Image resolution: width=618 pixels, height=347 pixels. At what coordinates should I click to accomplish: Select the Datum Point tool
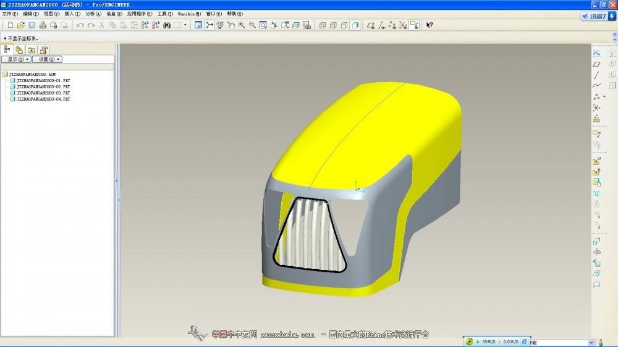click(597, 96)
